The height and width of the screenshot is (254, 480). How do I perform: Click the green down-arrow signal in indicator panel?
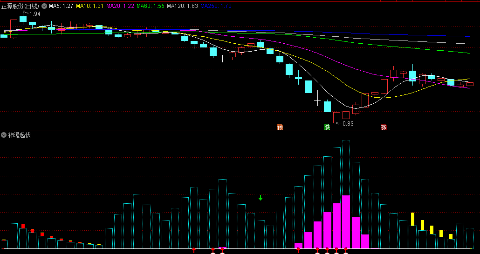click(x=261, y=198)
